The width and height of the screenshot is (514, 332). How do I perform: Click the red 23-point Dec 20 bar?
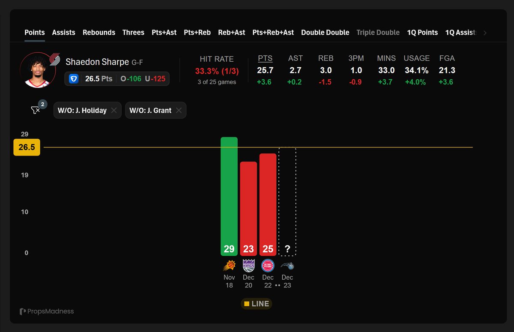248,209
